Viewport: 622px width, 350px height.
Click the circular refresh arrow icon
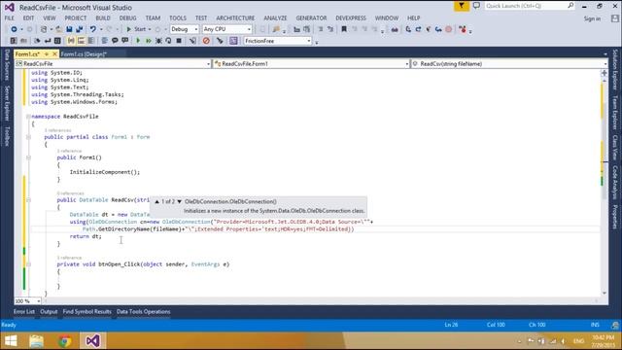[x=168, y=41]
